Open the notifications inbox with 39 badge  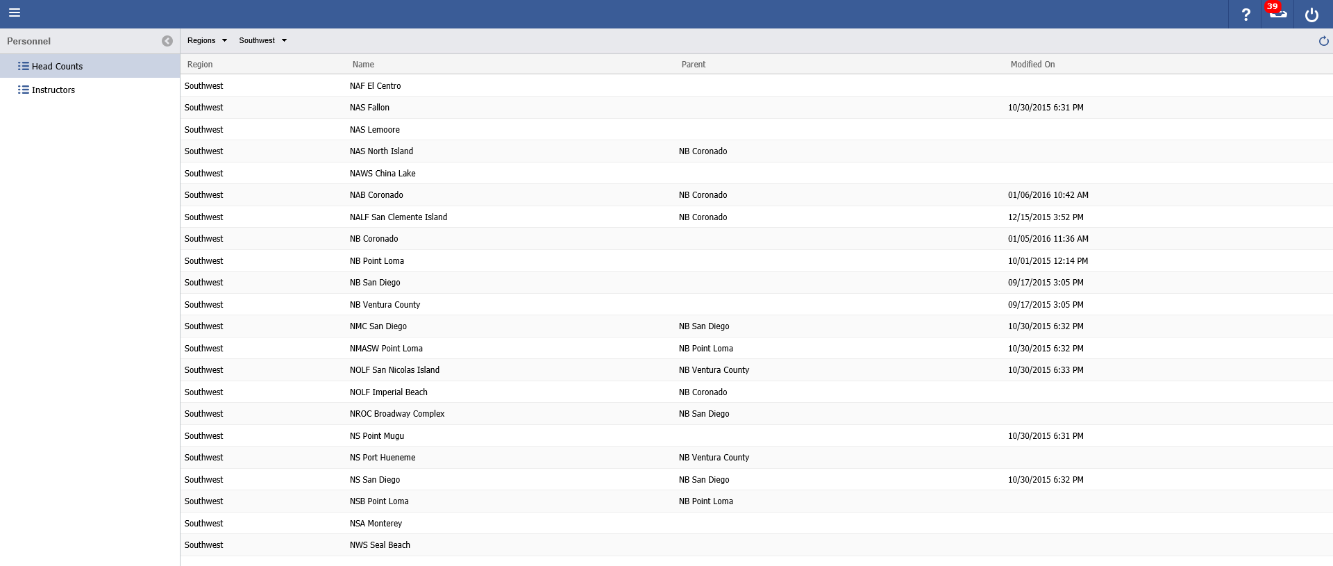[1277, 14]
